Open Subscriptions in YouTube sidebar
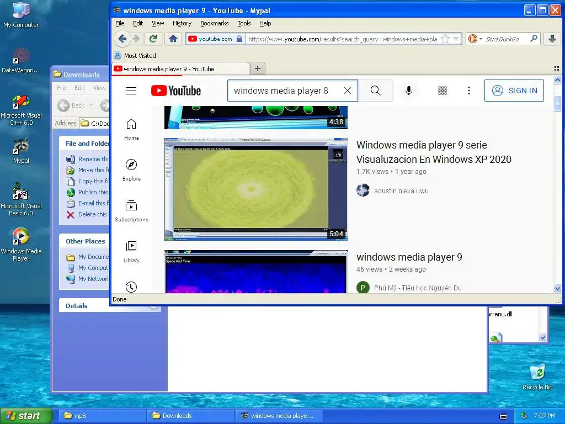 click(131, 211)
